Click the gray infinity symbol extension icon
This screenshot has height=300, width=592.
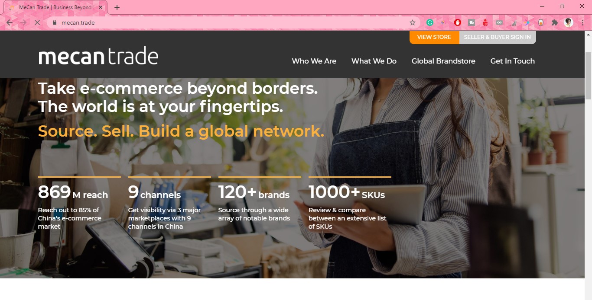(x=499, y=22)
